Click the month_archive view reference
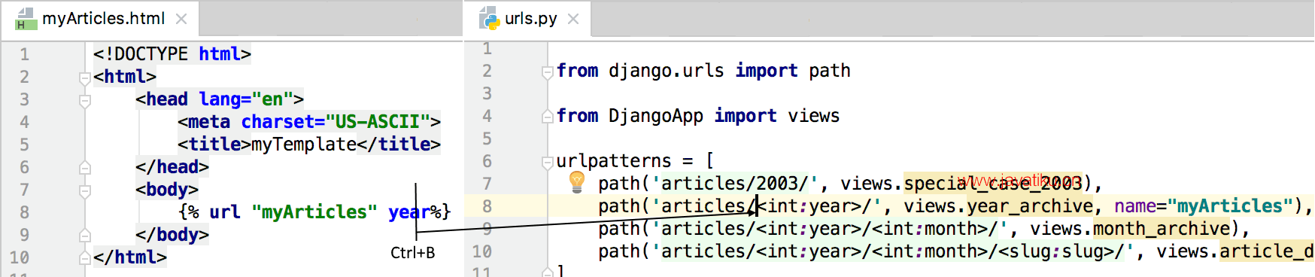Image resolution: width=1315 pixels, height=277 pixels. pyautogui.click(x=1162, y=228)
